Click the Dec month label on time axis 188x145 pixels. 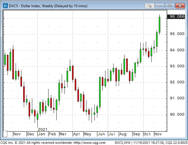click(31, 134)
